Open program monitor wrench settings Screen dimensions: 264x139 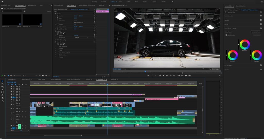tap(210, 69)
